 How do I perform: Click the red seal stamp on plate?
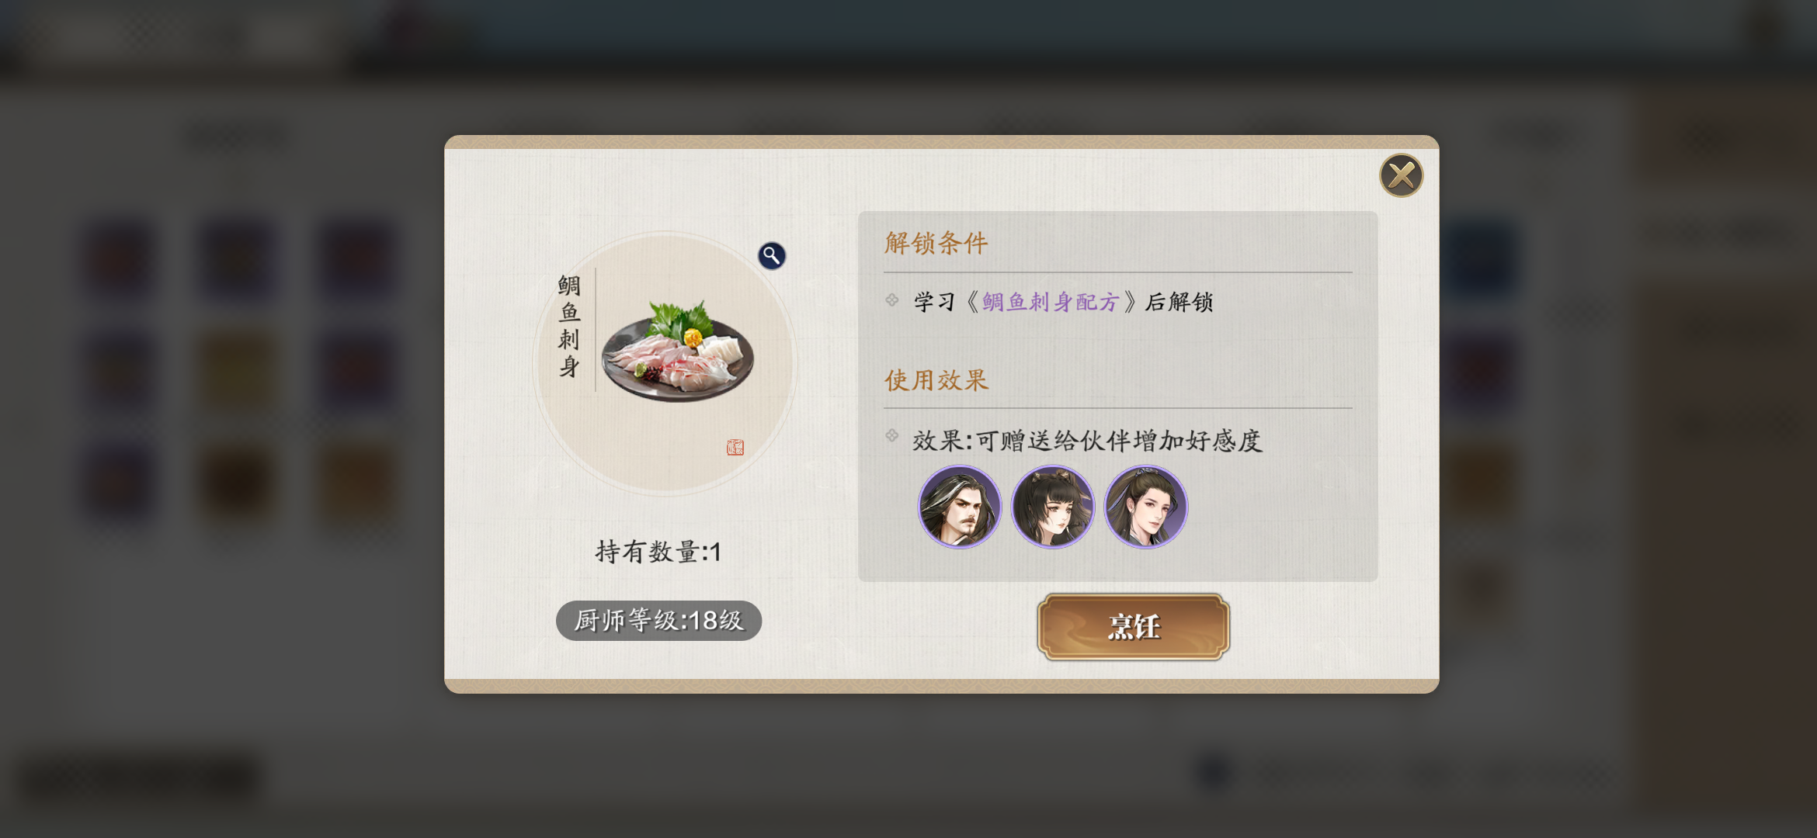[x=735, y=447]
